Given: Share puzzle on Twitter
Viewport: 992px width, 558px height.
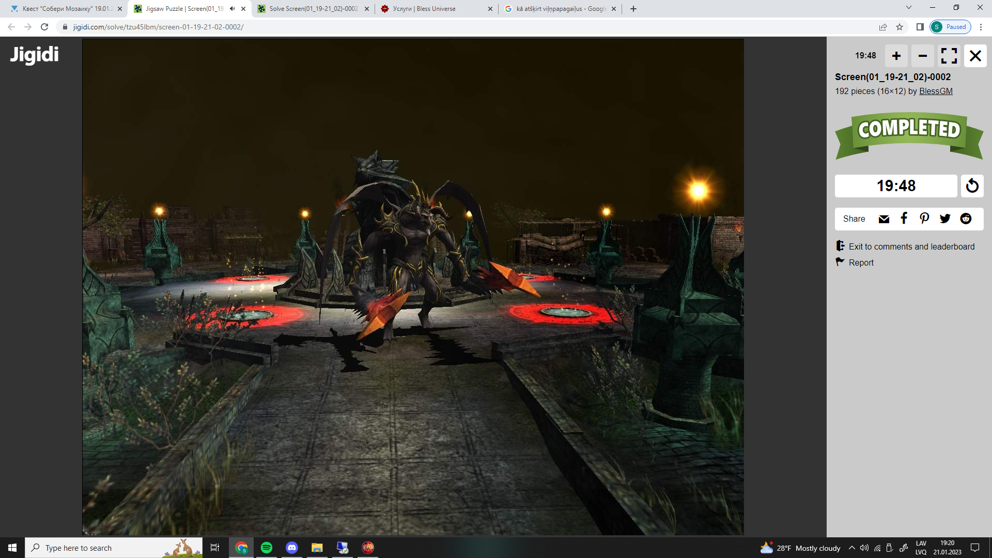Looking at the screenshot, I should [x=945, y=219].
